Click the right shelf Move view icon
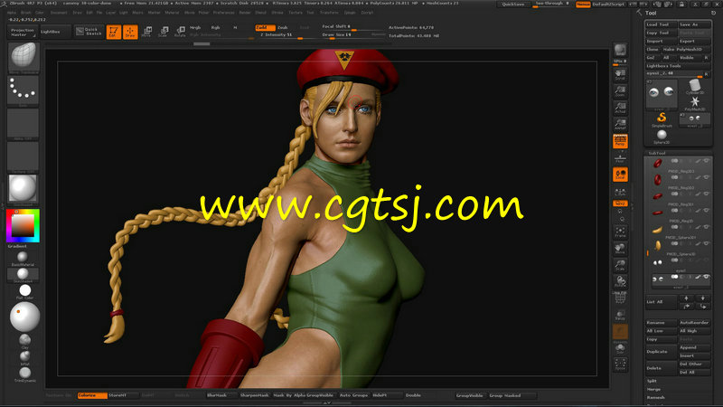 pos(620,249)
